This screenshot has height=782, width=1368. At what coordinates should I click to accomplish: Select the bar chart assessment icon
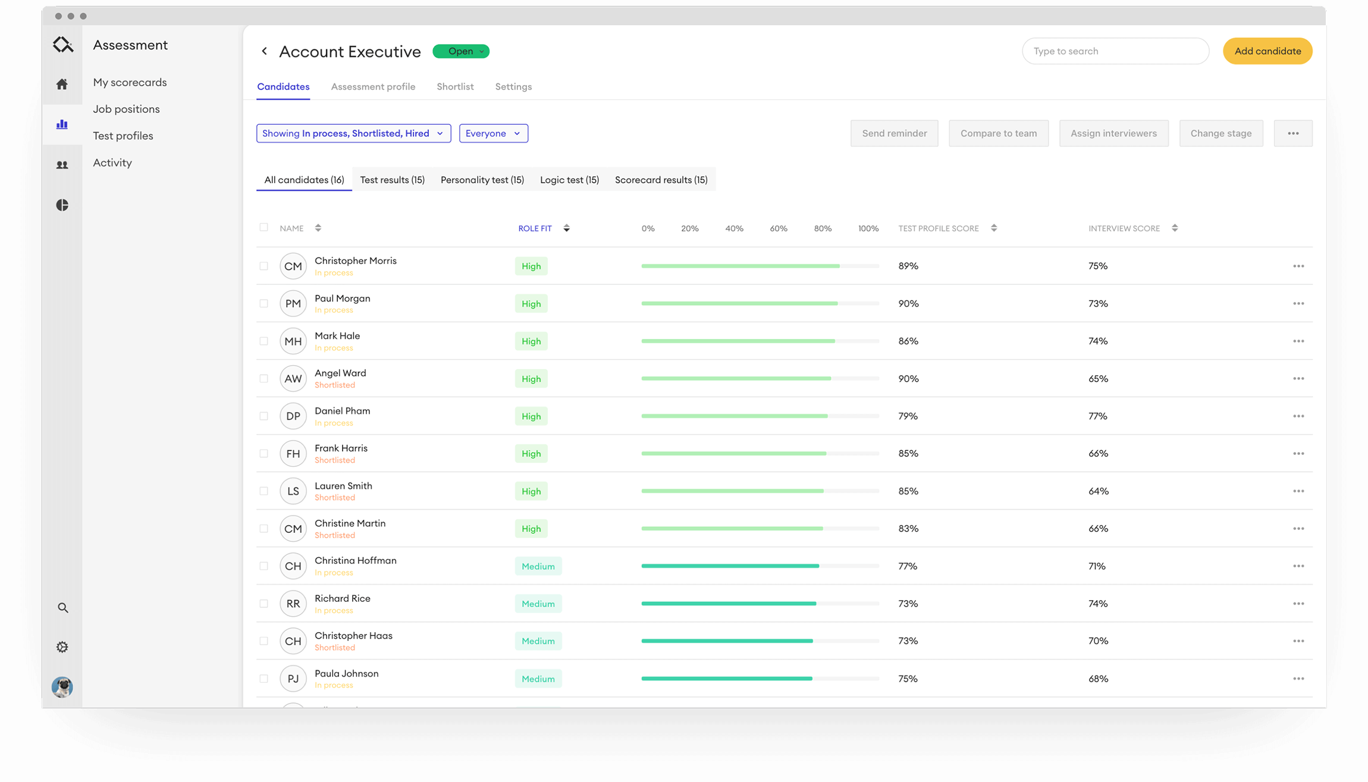point(62,124)
